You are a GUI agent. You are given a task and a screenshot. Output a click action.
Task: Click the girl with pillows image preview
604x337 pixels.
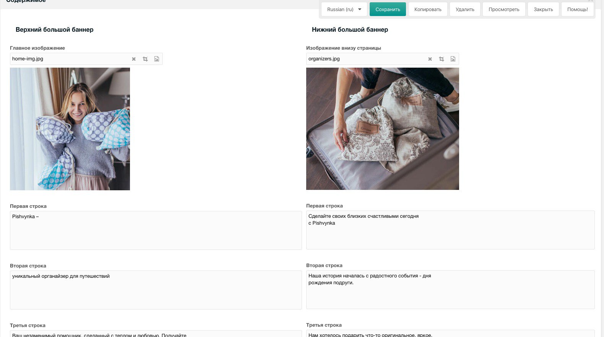point(70,129)
